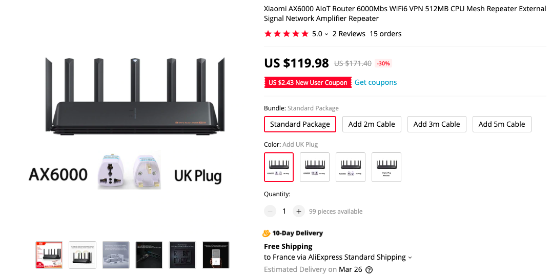This screenshot has height=276, width=551.
Task: Open the 2 Reviews link
Action: (x=349, y=34)
